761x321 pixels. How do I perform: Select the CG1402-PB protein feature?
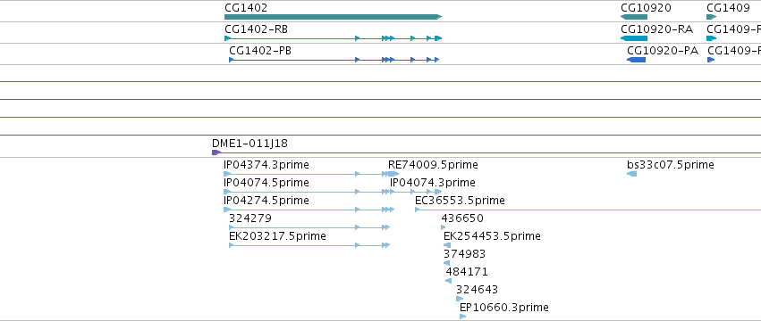334,60
